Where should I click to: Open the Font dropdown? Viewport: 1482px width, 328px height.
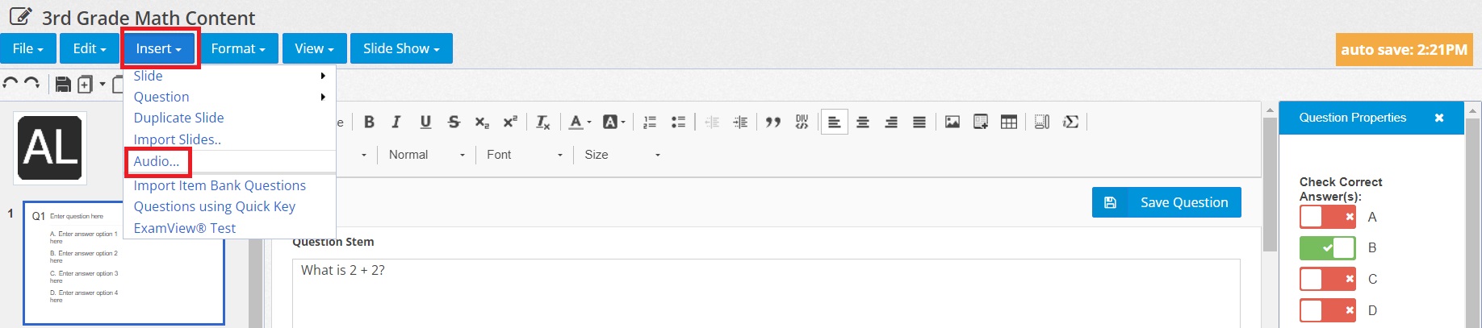pyautogui.click(x=525, y=155)
